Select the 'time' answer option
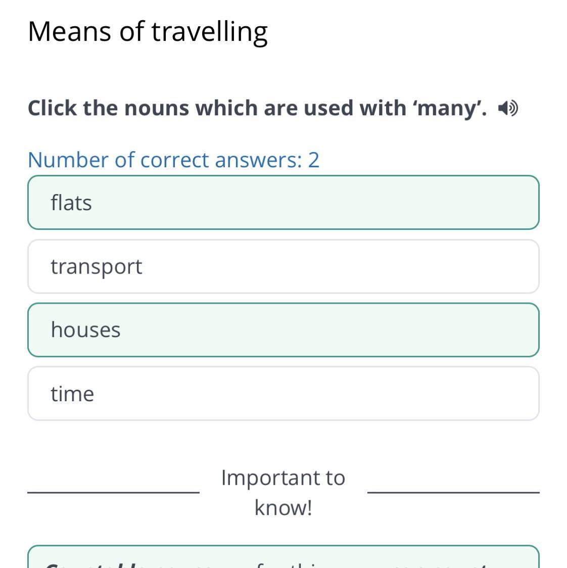567x568 pixels. (x=283, y=393)
